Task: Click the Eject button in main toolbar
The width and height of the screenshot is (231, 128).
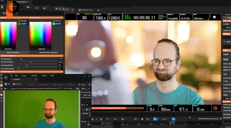Action: 67,9
